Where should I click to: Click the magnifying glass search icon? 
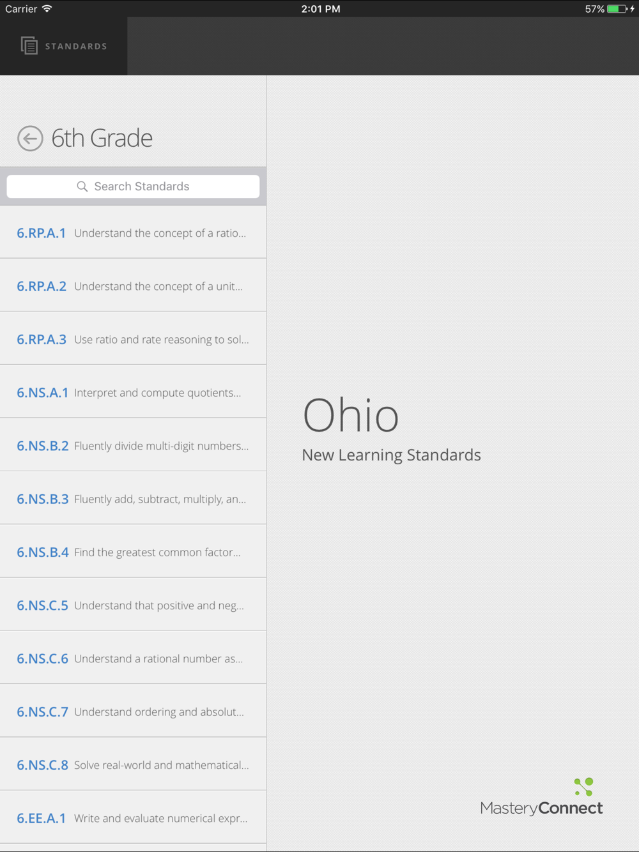(x=82, y=186)
